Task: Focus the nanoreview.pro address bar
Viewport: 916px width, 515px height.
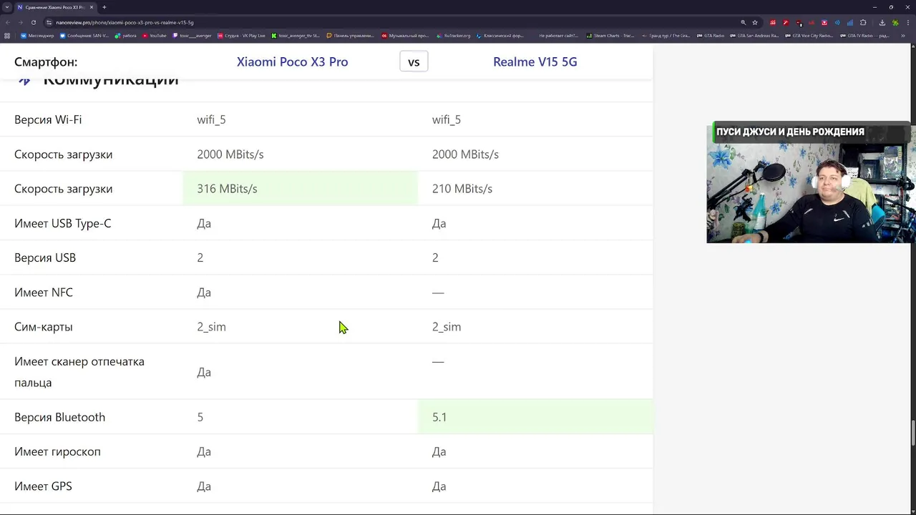Action: click(x=394, y=22)
